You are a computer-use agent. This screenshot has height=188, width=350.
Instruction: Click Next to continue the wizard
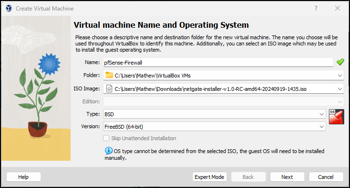click(287, 177)
